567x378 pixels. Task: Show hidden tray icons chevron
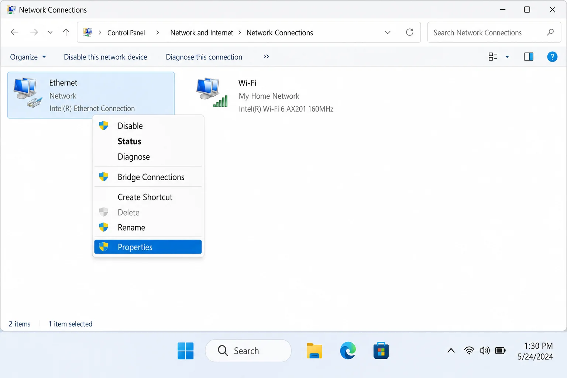coord(451,351)
